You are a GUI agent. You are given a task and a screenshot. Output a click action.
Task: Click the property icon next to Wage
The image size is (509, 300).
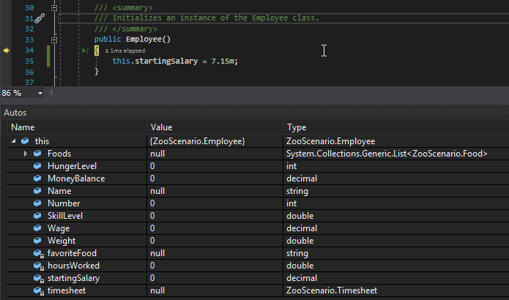coord(38,228)
